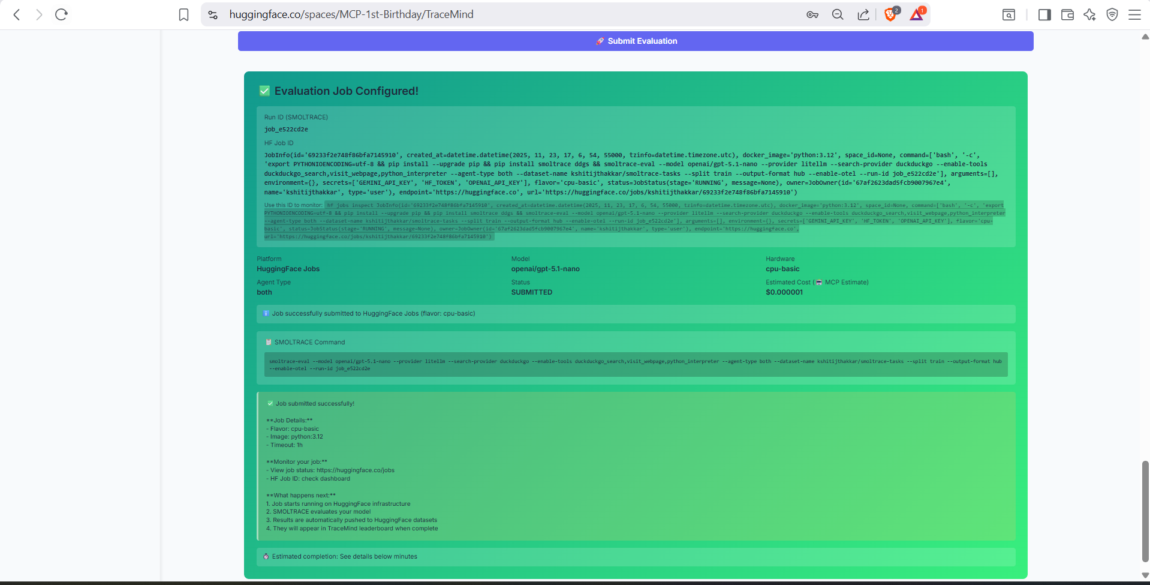Screen dimensions: 1150x585
Task: Open Leo AI assistant sparkle icon
Action: [1089, 14]
